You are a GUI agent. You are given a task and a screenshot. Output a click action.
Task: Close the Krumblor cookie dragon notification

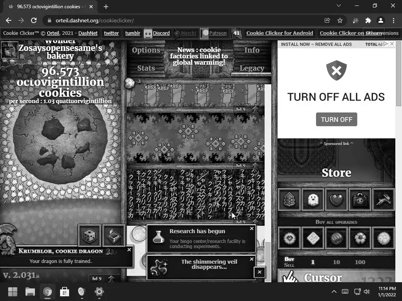[129, 250]
